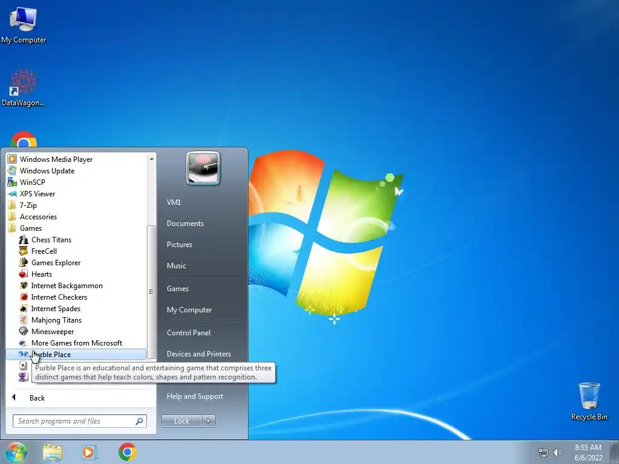Click the programs list scroll-up arrow
The width and height of the screenshot is (619, 464).
151,159
